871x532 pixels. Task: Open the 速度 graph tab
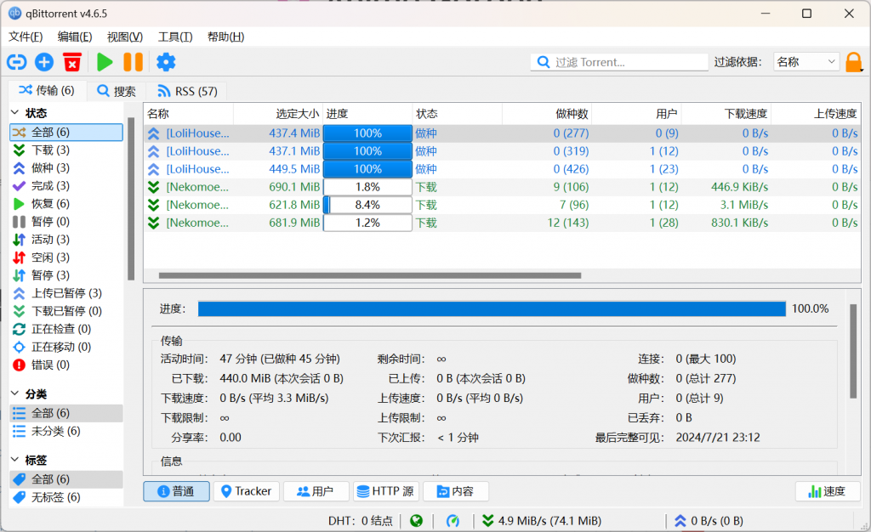[828, 491]
